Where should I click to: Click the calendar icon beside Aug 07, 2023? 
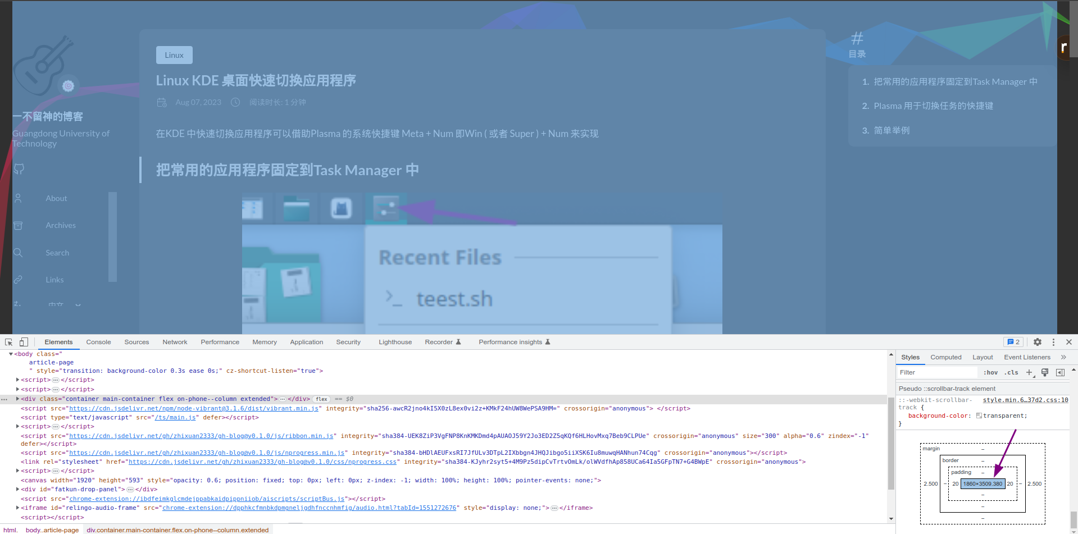coord(162,102)
